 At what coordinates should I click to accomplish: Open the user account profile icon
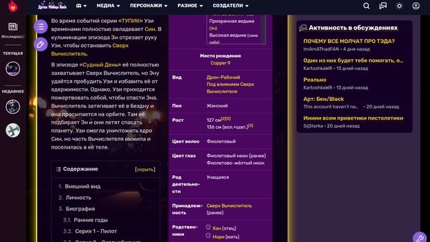[416, 6]
